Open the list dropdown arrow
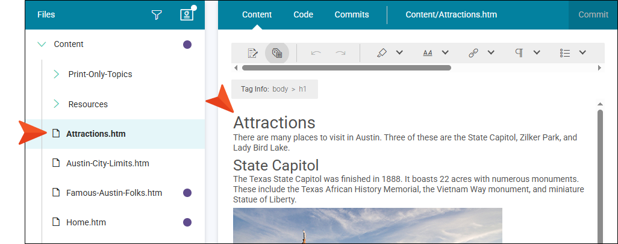The image size is (618, 244). tap(582, 52)
